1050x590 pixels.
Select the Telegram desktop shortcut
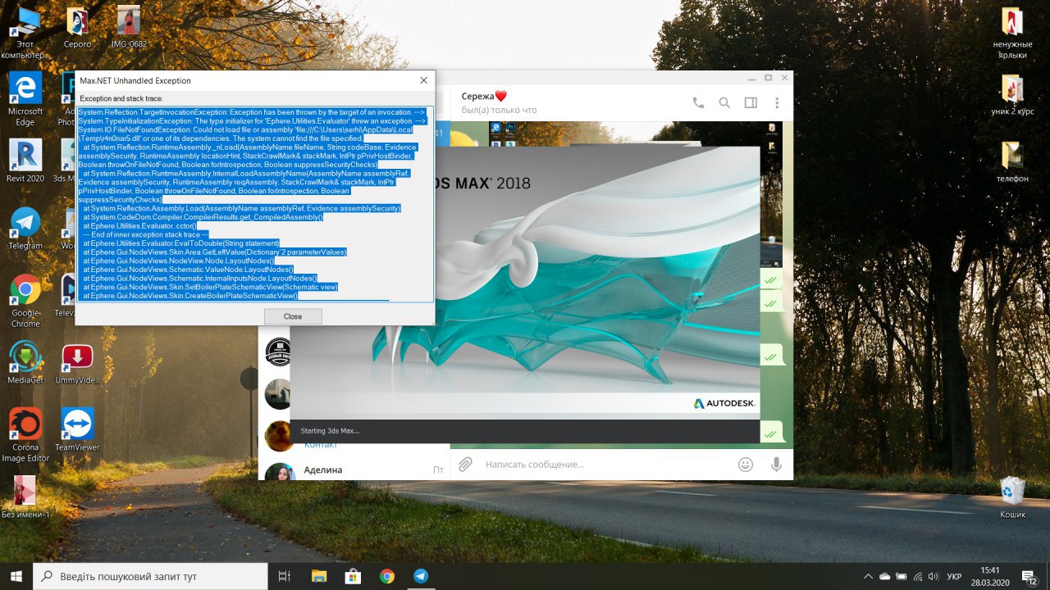click(25, 228)
